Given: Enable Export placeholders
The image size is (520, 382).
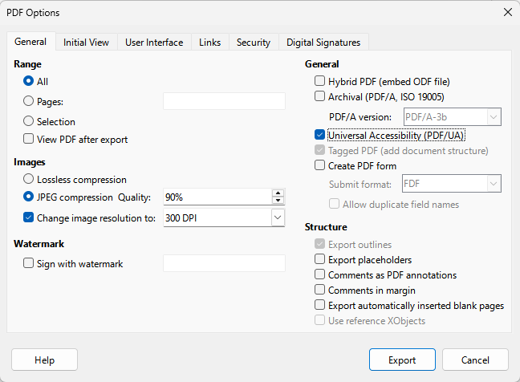Looking at the screenshot, I should click(319, 259).
